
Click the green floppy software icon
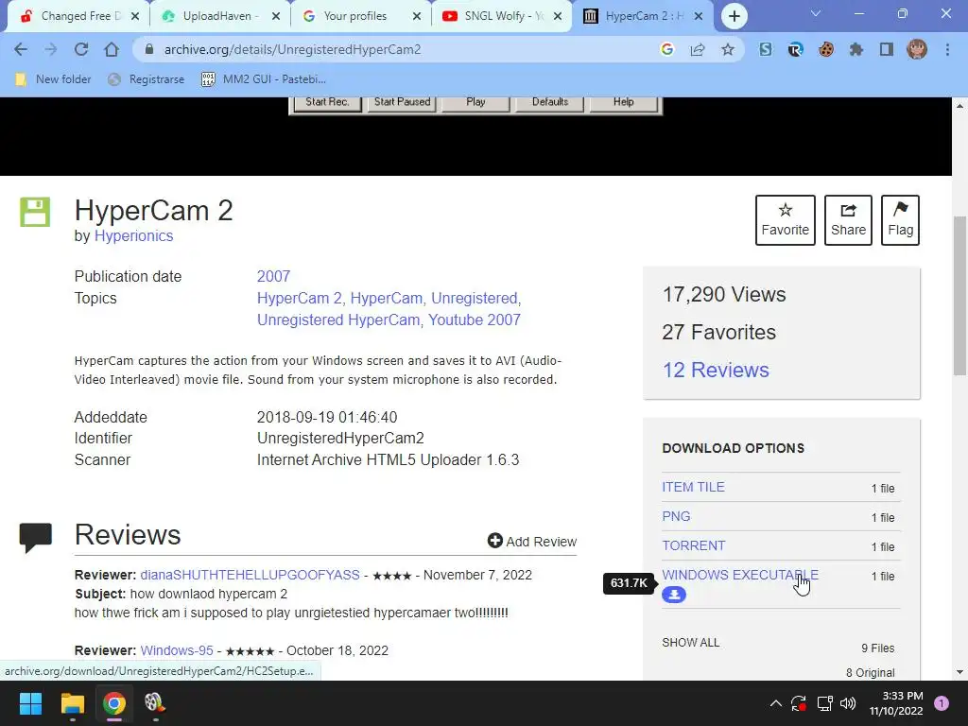(35, 212)
